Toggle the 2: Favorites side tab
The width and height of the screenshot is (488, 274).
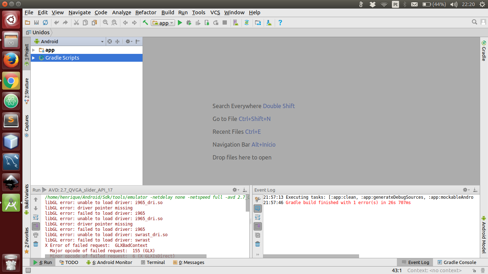click(x=26, y=240)
